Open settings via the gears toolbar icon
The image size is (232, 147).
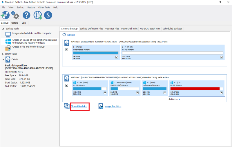click(15, 15)
